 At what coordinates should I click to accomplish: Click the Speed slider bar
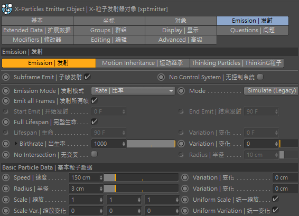(141, 177)
